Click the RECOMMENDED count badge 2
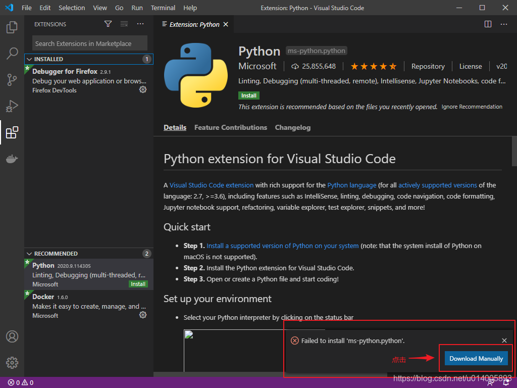 point(147,254)
